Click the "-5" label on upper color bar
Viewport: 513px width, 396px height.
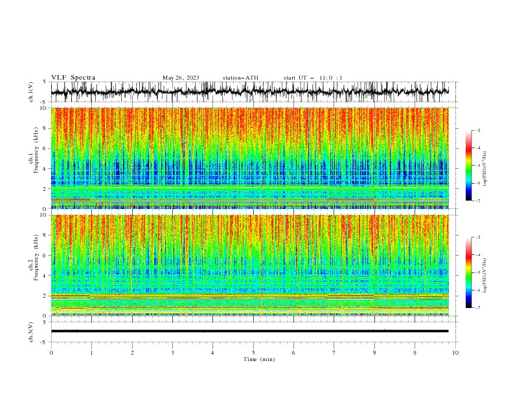[x=478, y=166]
